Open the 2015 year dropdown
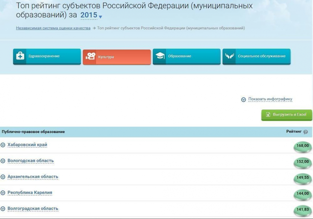The image size is (313, 219). (89, 15)
